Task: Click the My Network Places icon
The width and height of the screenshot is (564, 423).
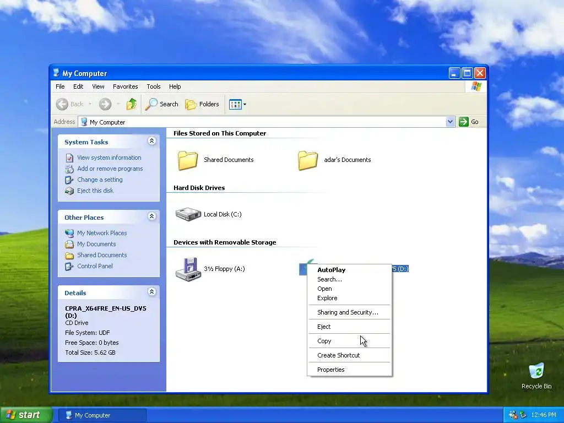Action: (69, 233)
